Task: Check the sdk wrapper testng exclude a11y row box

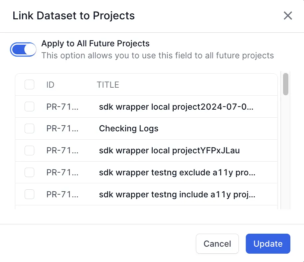Action: tap(30, 172)
